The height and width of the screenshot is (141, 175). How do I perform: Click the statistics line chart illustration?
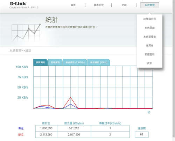tap(26, 33)
